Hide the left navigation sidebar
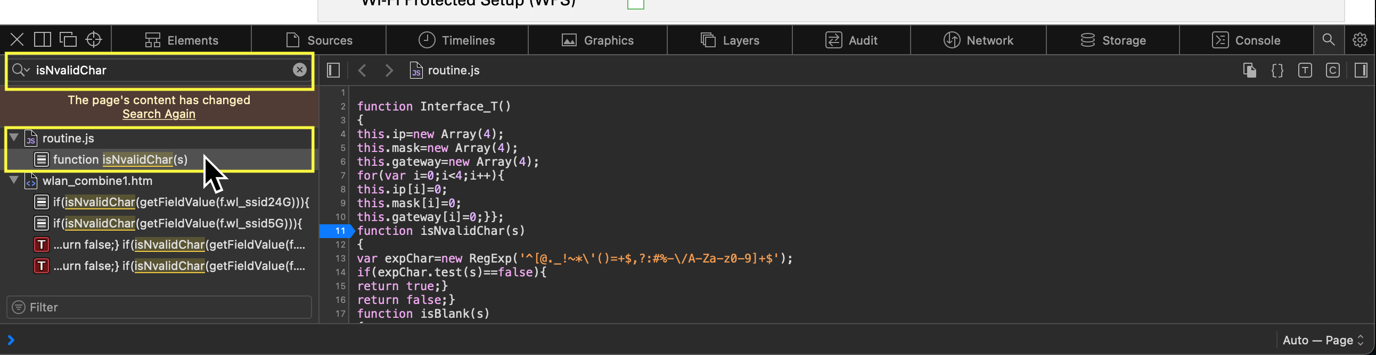This screenshot has width=1376, height=355. (333, 70)
